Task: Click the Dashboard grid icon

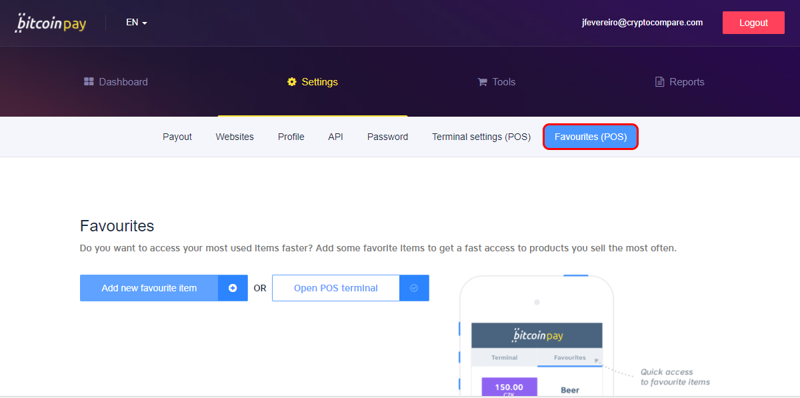Action: coord(89,82)
